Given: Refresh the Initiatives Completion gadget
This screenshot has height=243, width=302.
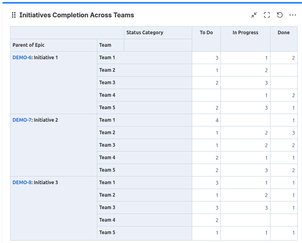Looking at the screenshot, I should pyautogui.click(x=280, y=15).
